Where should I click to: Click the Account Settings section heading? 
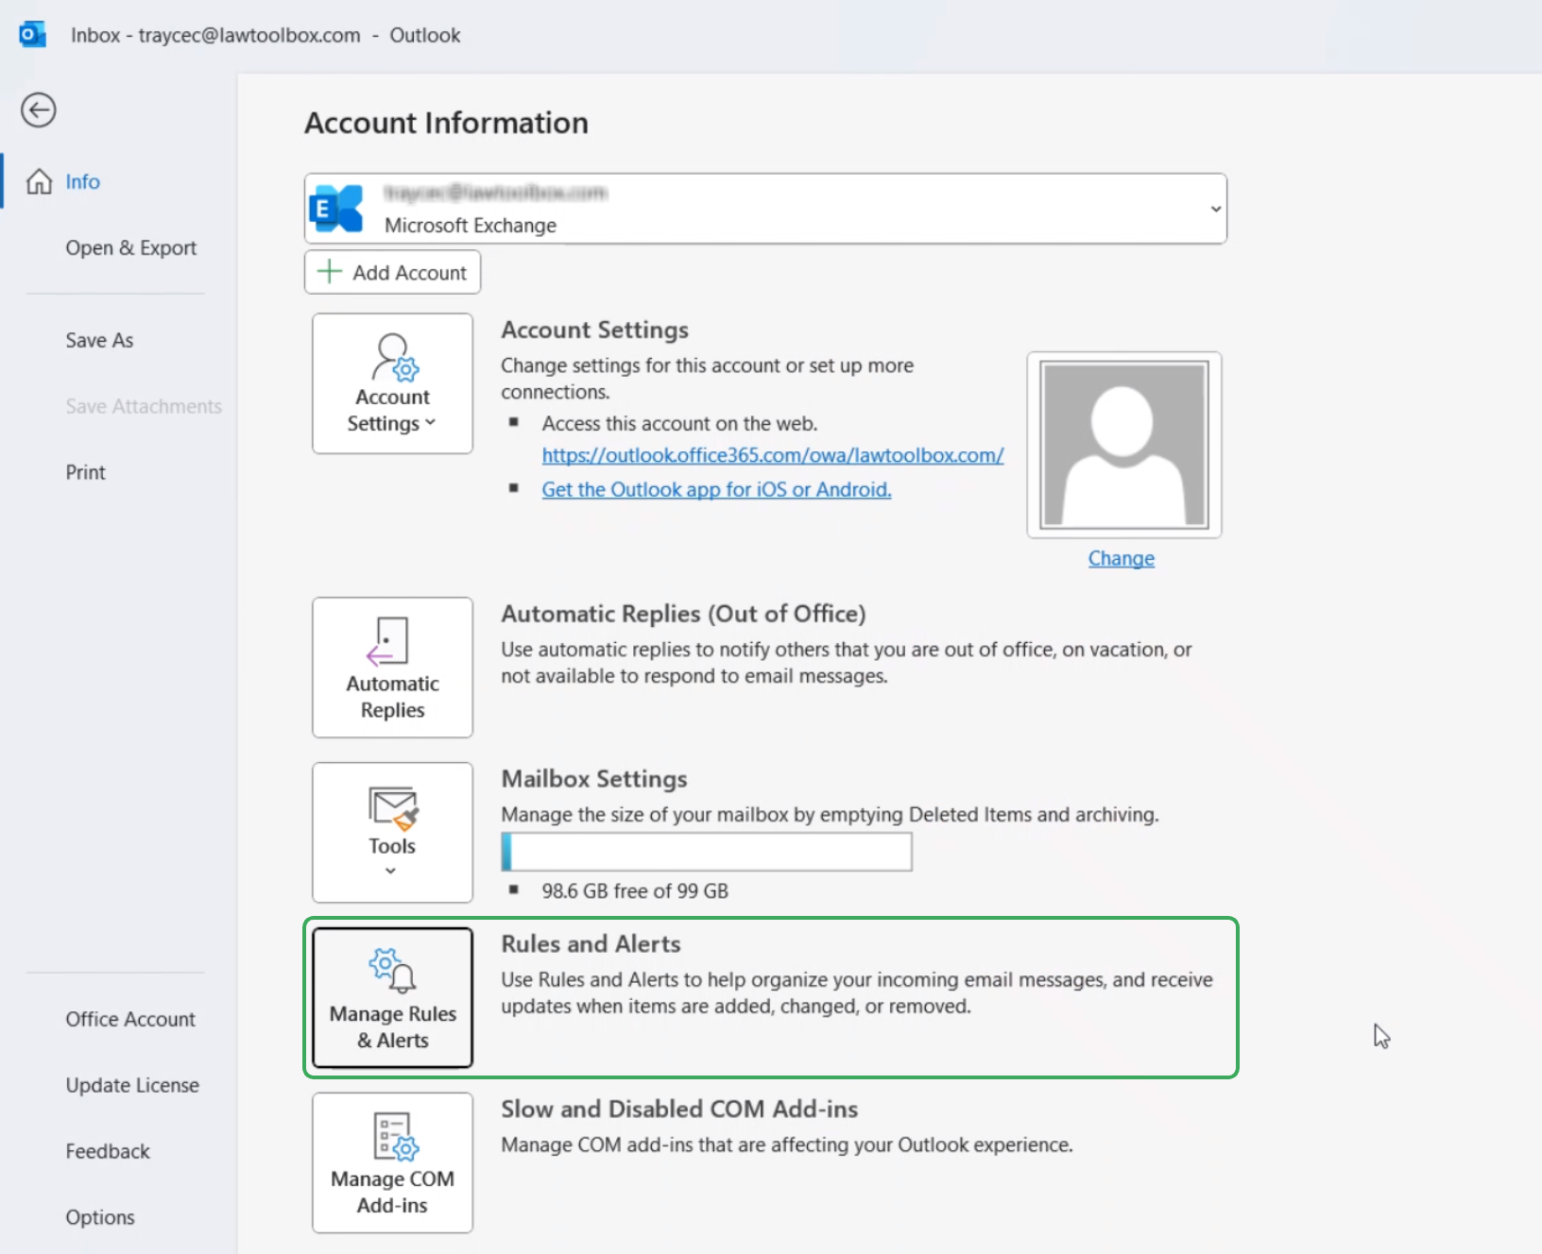tap(594, 330)
